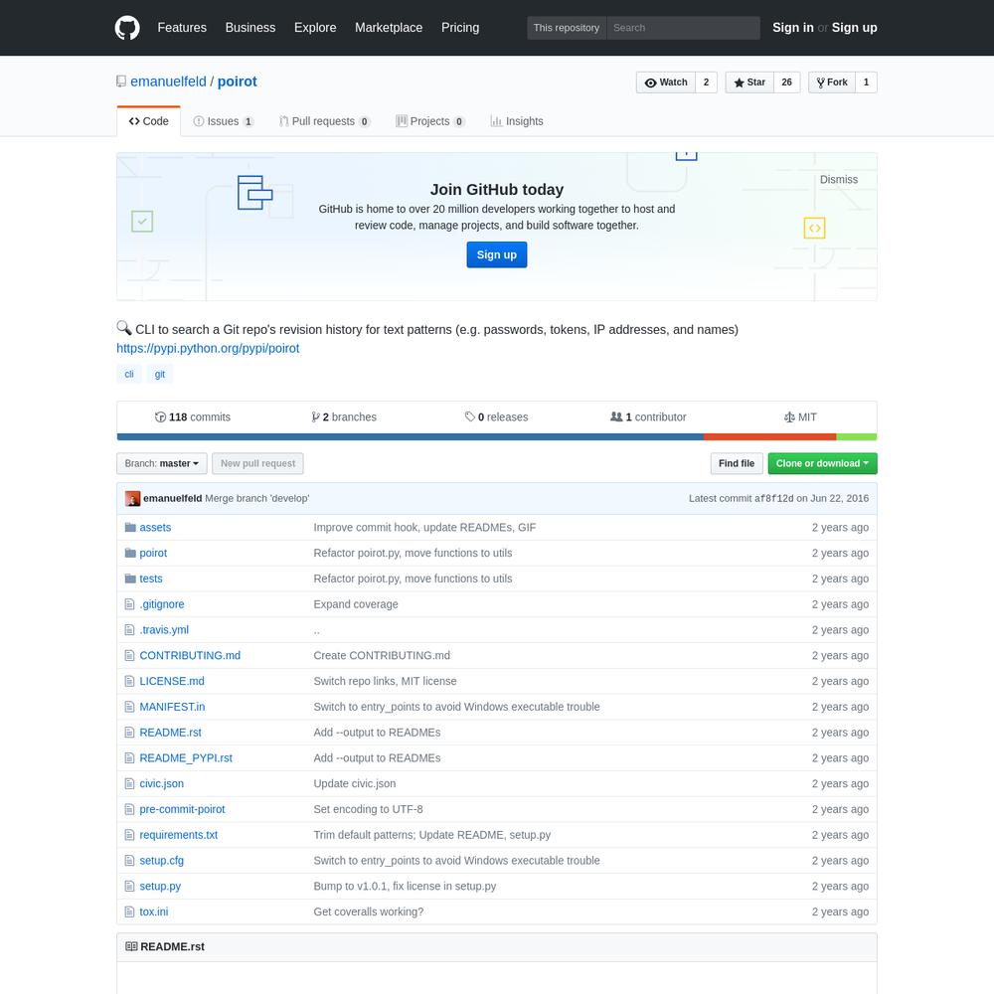Click Sign in in the header
This screenshot has width=994, height=994.
point(792,28)
